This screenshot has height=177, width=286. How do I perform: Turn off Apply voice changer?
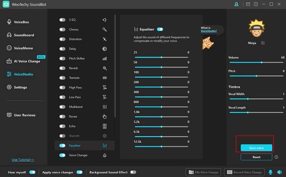pyautogui.click(x=80, y=172)
